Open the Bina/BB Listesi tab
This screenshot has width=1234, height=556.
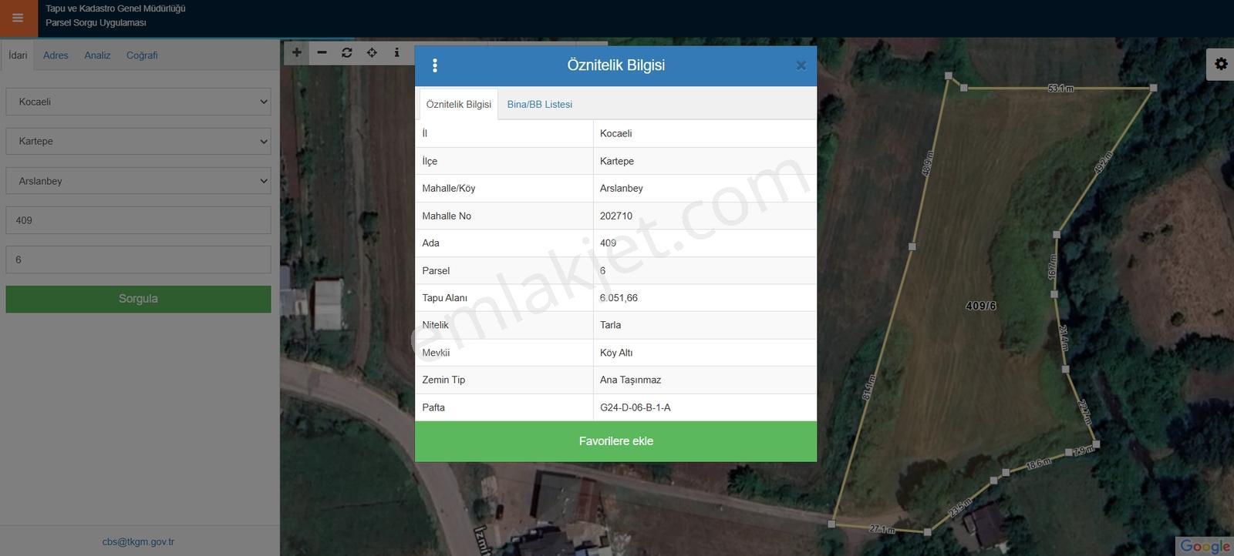(540, 104)
